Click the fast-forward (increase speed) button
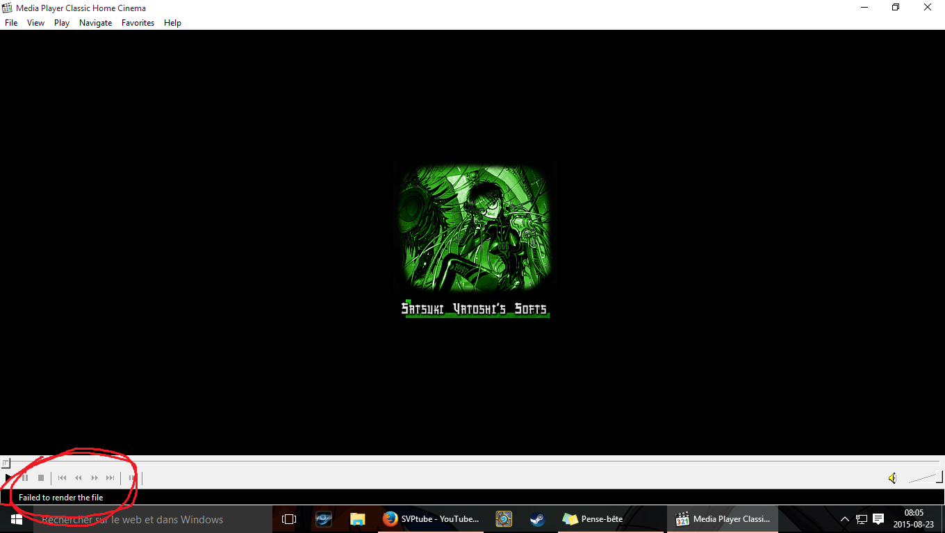The image size is (945, 533). pyautogui.click(x=94, y=478)
